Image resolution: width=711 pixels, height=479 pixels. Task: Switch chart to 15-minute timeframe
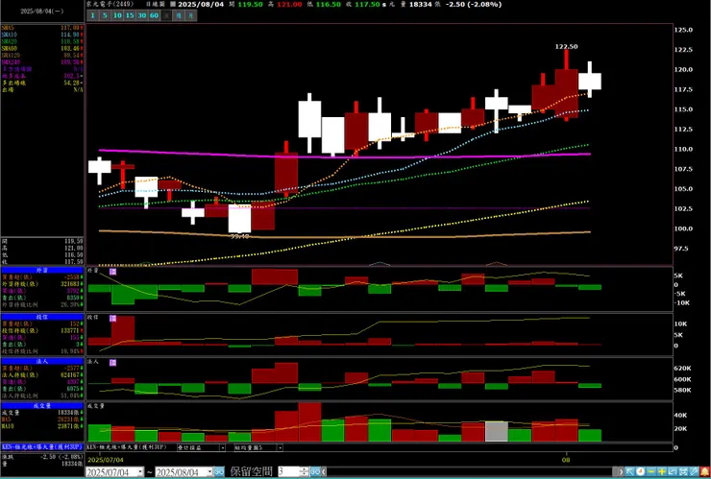(x=130, y=15)
